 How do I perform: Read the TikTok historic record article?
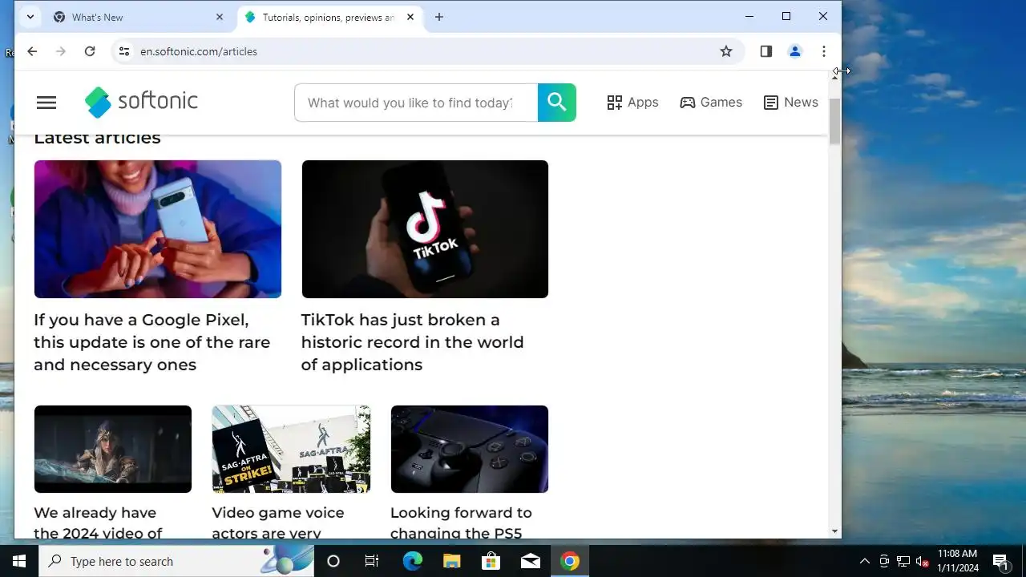pyautogui.click(x=412, y=342)
